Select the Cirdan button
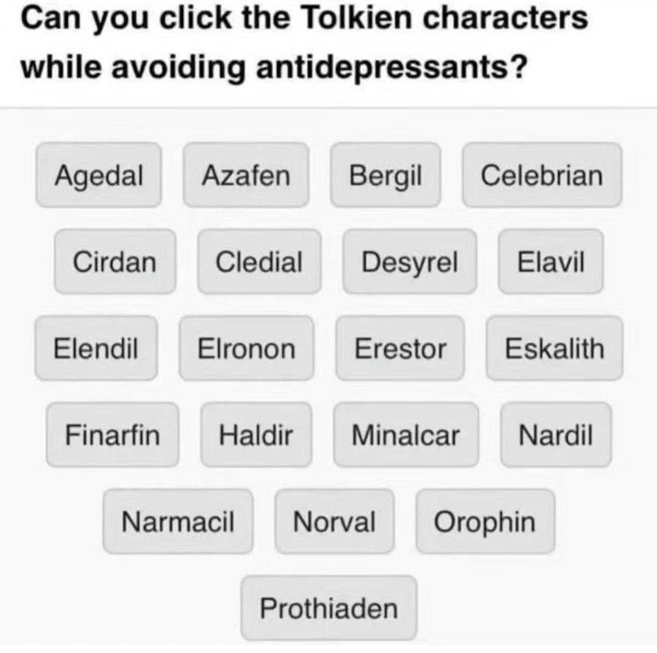 click(114, 262)
